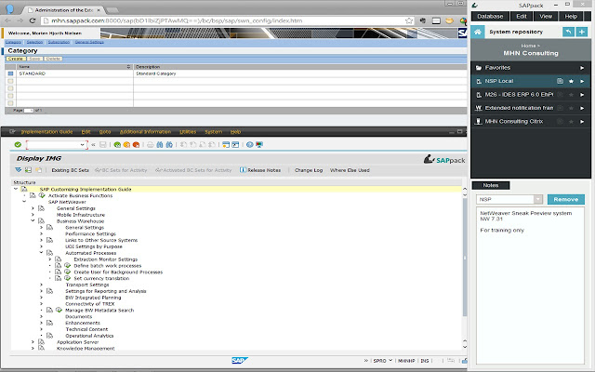This screenshot has height=372, width=595.
Task: Click the IMG activity icon for Define batch work processes
Action: [58, 266]
